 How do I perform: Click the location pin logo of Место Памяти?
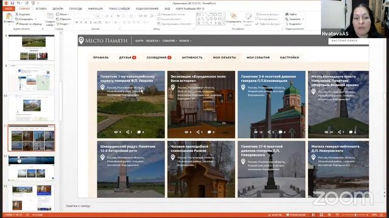[81, 41]
